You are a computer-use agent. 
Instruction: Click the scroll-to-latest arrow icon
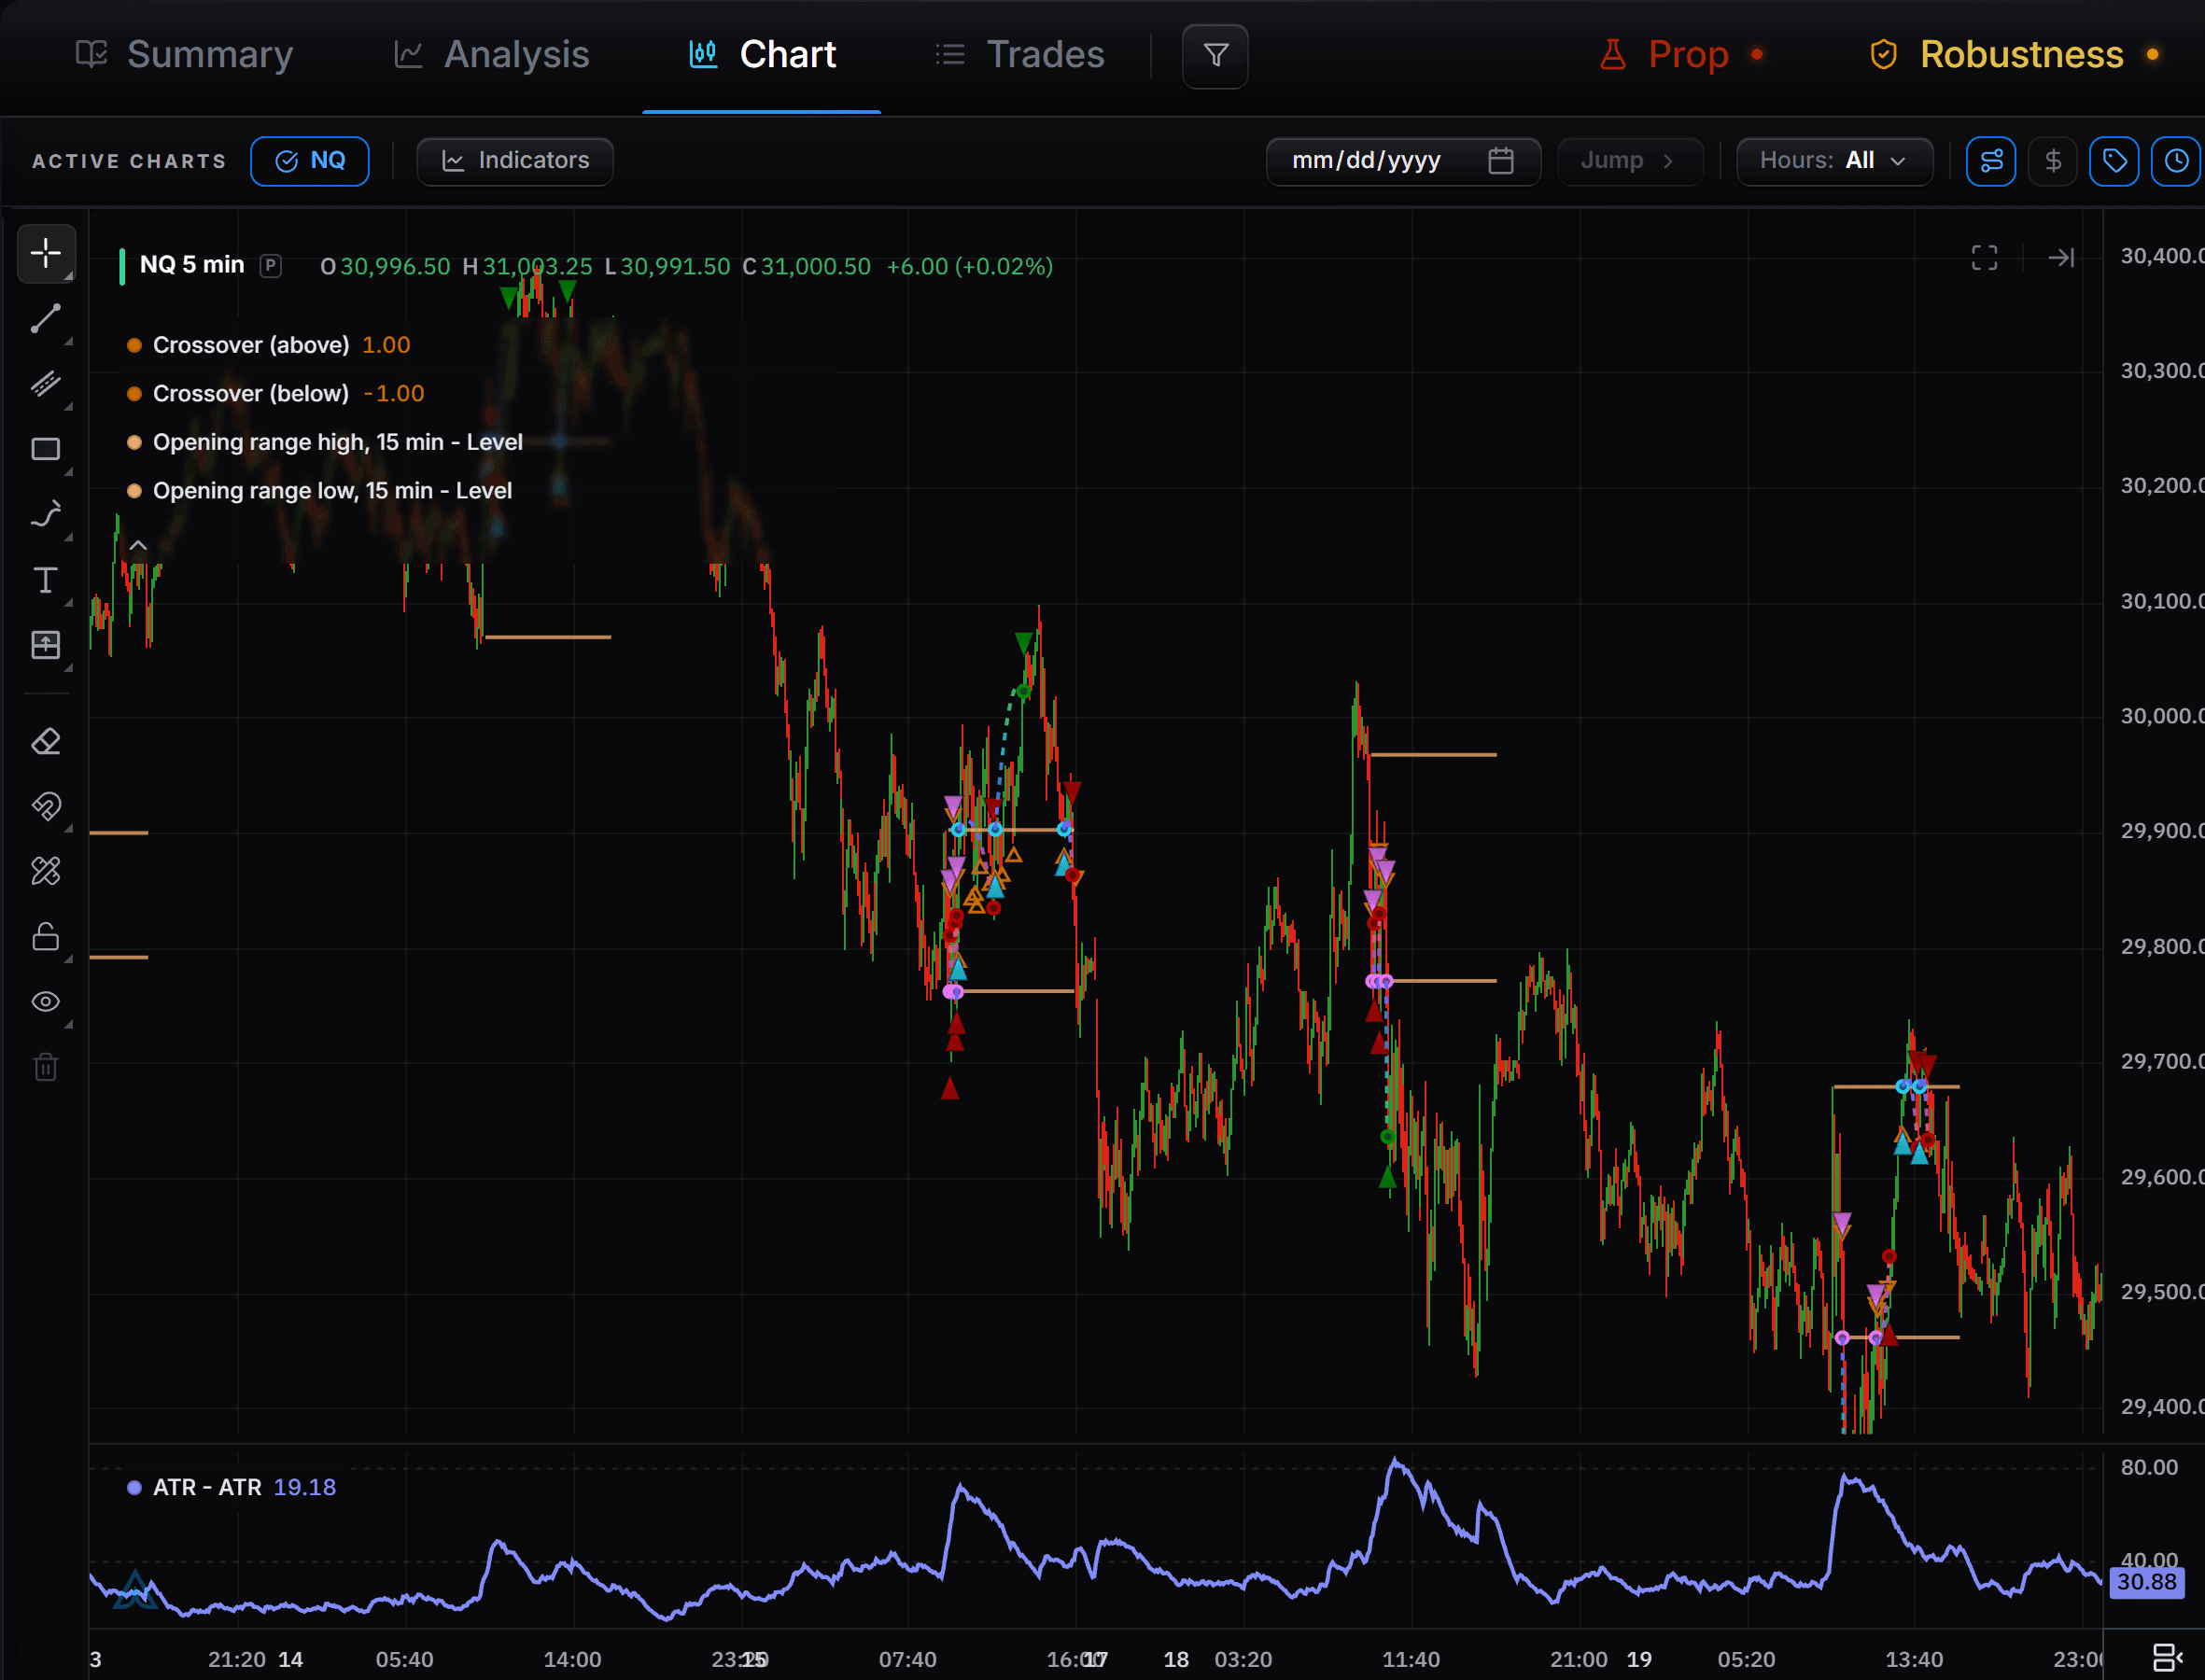2061,258
